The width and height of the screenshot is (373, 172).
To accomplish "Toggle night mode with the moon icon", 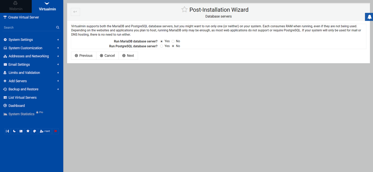I will tap(14, 131).
